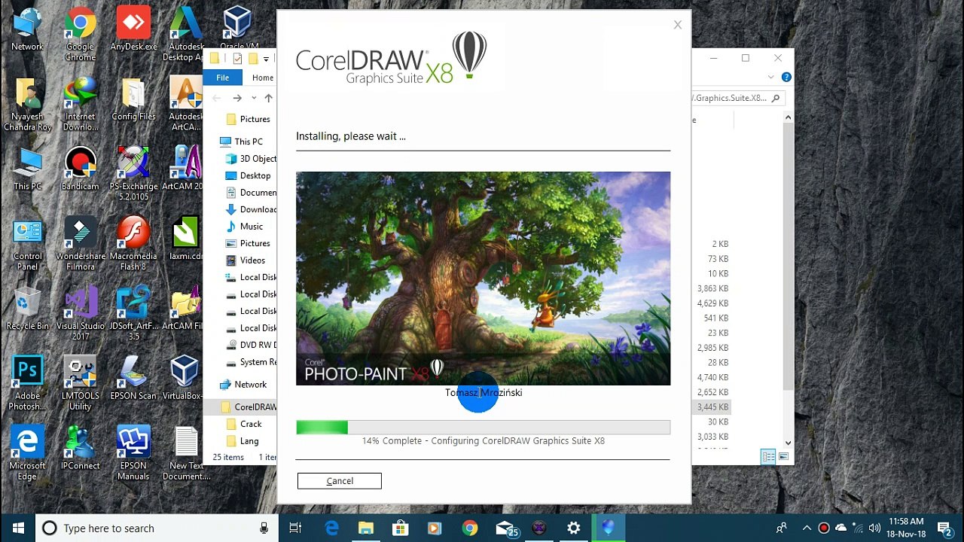Open the Windows Start menu

[18, 528]
